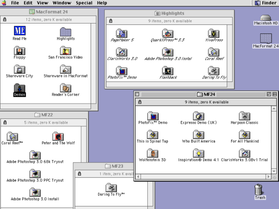Select Coral Reef folder in MF22 window
Image resolution: width=279 pixels, height=209 pixels.
(12, 136)
